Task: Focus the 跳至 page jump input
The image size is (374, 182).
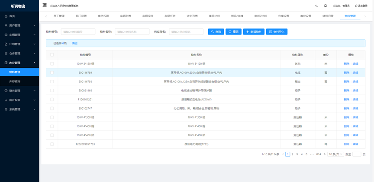Action: point(357,154)
